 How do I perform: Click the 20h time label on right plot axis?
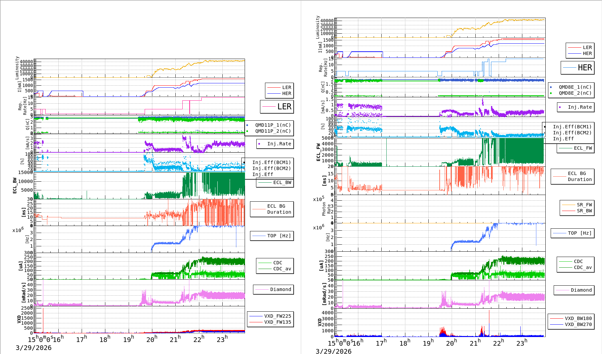(451, 343)
